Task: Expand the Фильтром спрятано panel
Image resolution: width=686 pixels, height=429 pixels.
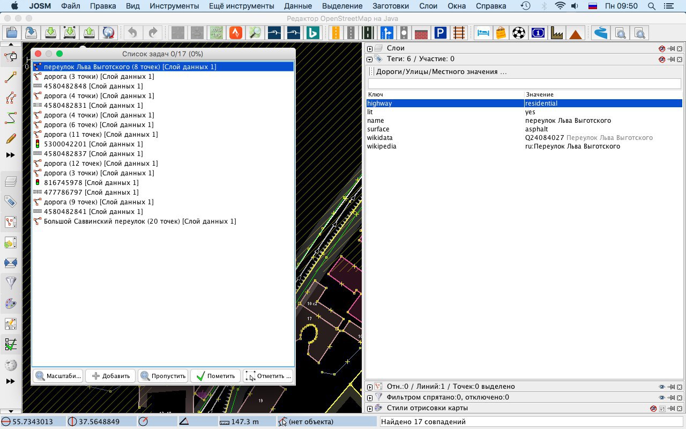Action: click(370, 397)
